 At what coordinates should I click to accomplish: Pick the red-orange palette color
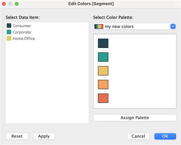coord(103,98)
